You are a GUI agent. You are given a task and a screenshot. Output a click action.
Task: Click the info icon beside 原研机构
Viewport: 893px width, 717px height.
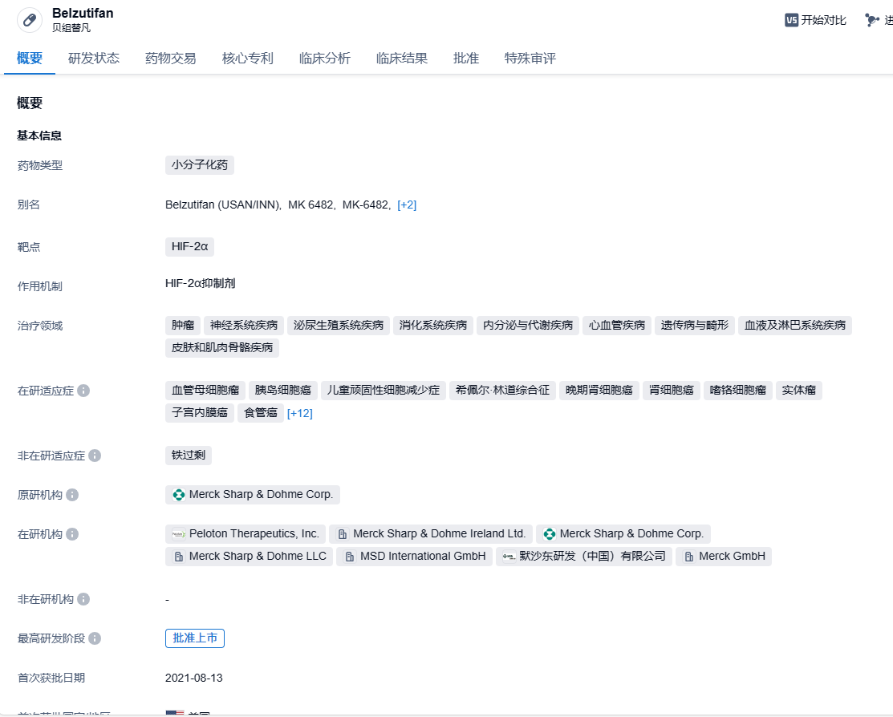click(x=72, y=495)
